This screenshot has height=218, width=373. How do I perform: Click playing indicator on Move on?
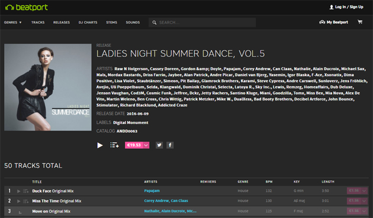[x=20, y=212]
